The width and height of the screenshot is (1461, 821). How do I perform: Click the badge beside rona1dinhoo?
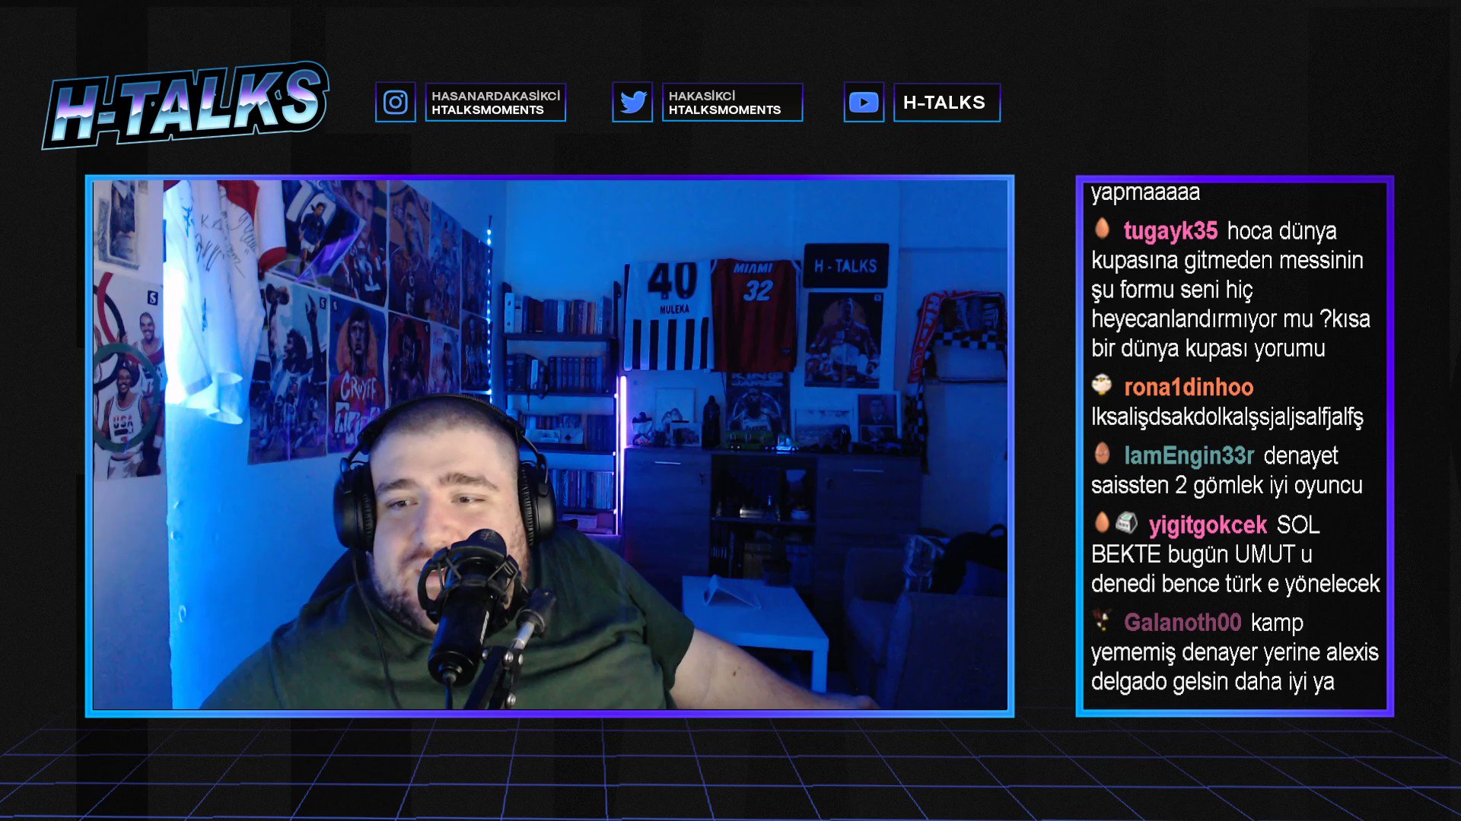coord(1102,385)
